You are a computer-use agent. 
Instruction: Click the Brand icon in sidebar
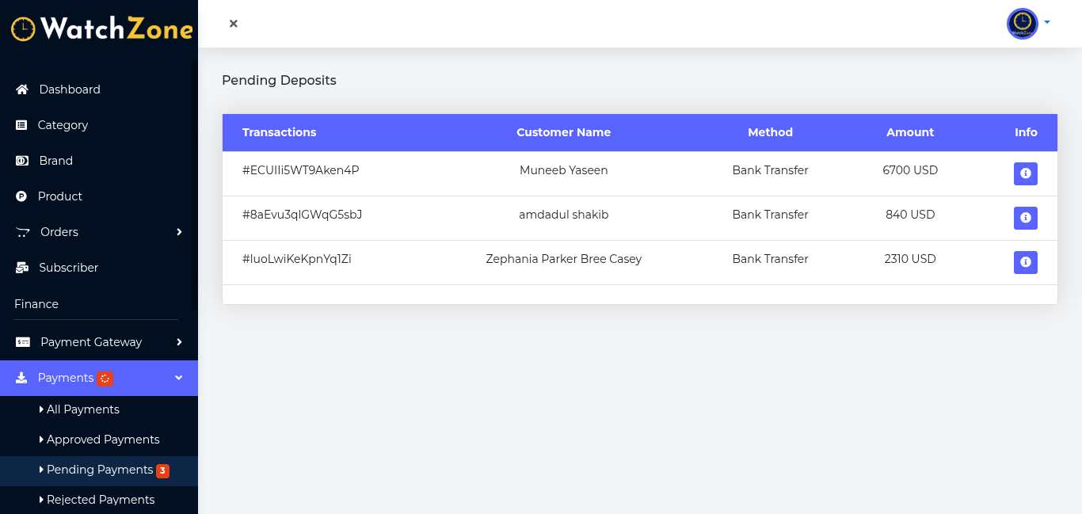(x=22, y=161)
